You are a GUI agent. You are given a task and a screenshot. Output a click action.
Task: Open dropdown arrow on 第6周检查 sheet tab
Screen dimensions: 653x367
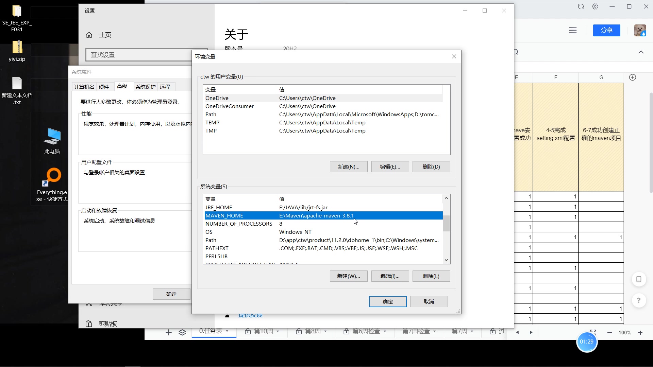(385, 331)
